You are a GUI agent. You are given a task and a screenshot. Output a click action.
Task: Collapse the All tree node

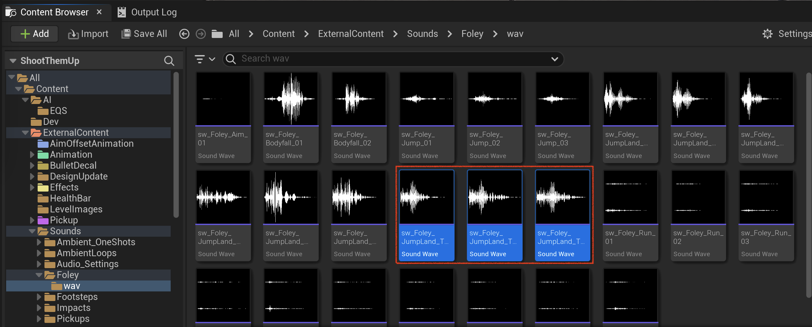[12, 77]
